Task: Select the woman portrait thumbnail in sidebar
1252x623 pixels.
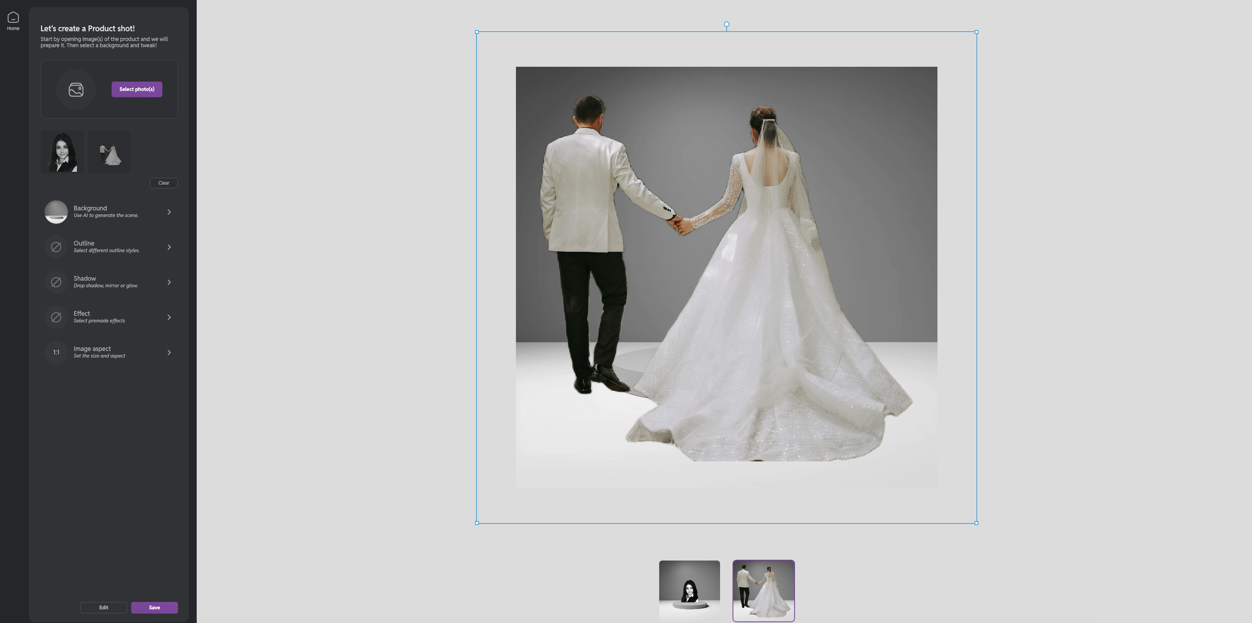Action: (x=62, y=151)
